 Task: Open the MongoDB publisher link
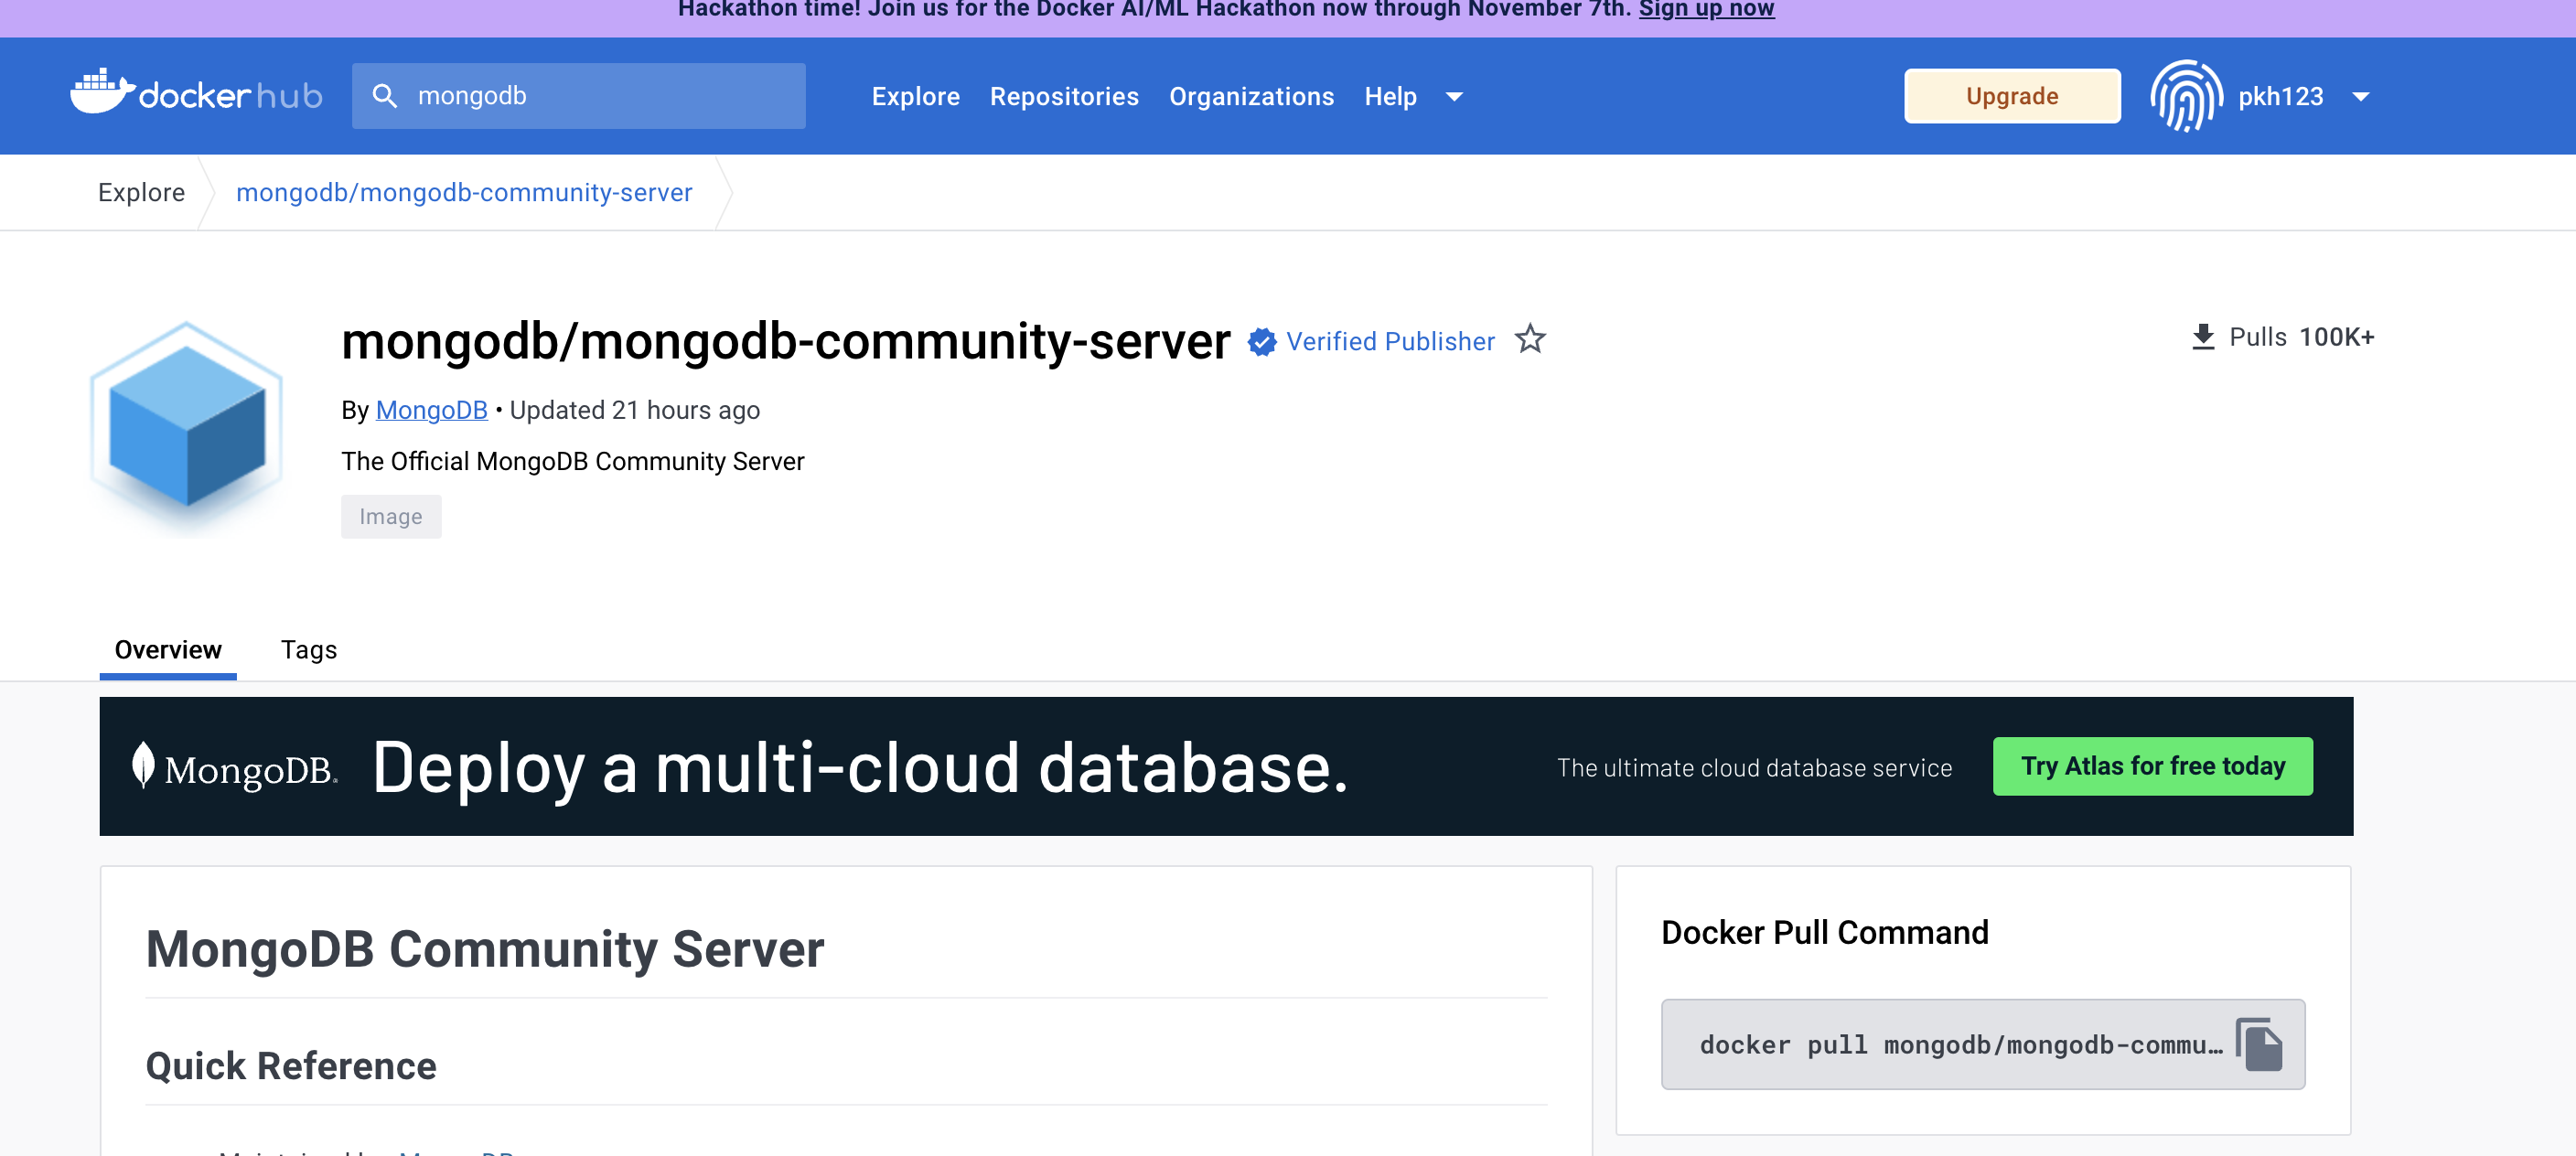click(x=431, y=410)
